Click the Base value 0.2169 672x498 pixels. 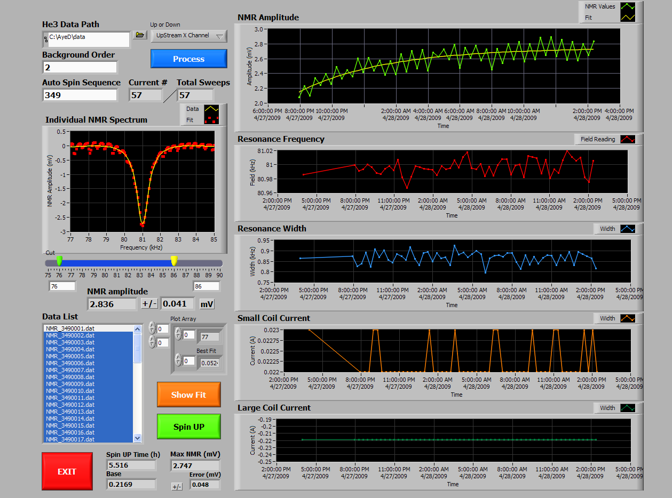click(131, 484)
